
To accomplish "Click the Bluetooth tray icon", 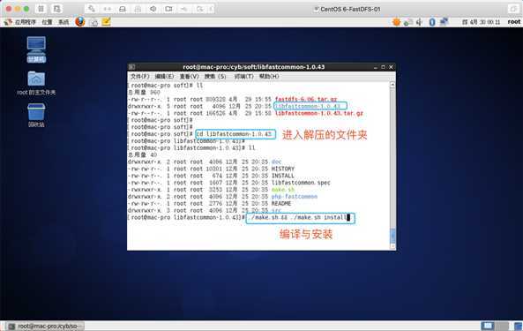I will coord(432,22).
